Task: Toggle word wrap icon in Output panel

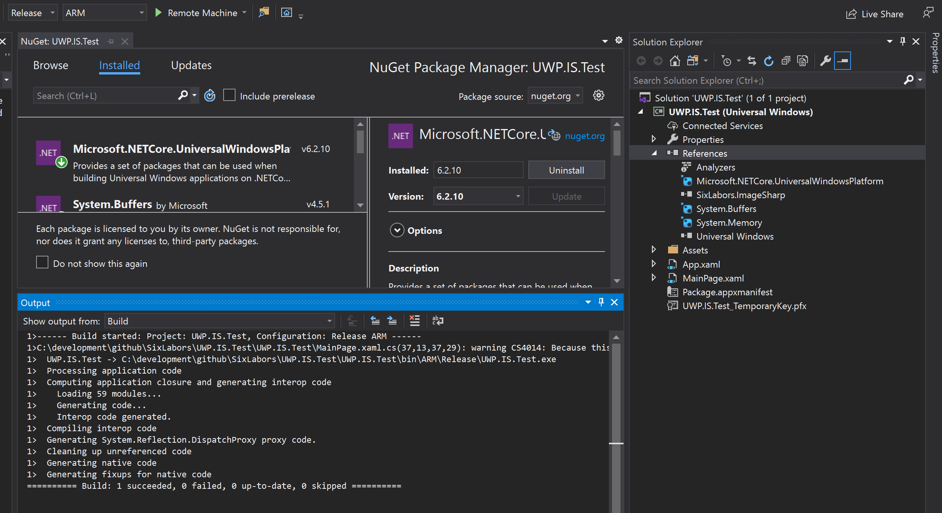Action: click(438, 321)
